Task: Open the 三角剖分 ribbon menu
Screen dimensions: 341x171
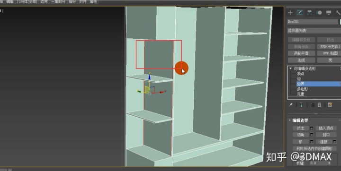Action: 58,2
